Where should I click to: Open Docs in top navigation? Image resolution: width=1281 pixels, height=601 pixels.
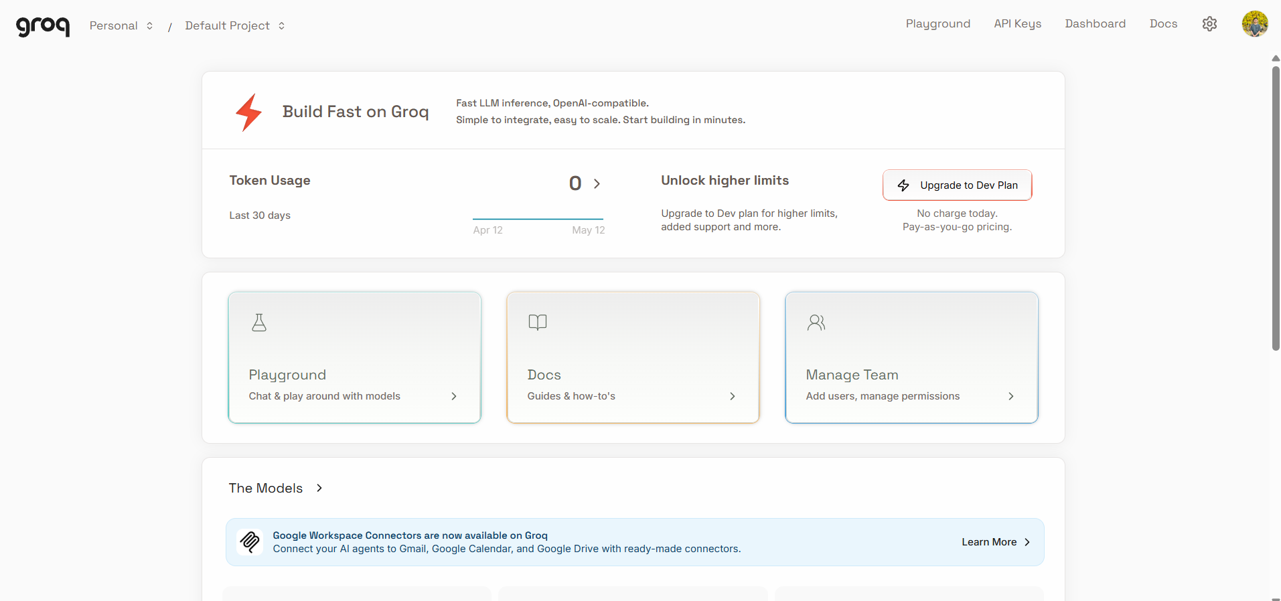1163,24
